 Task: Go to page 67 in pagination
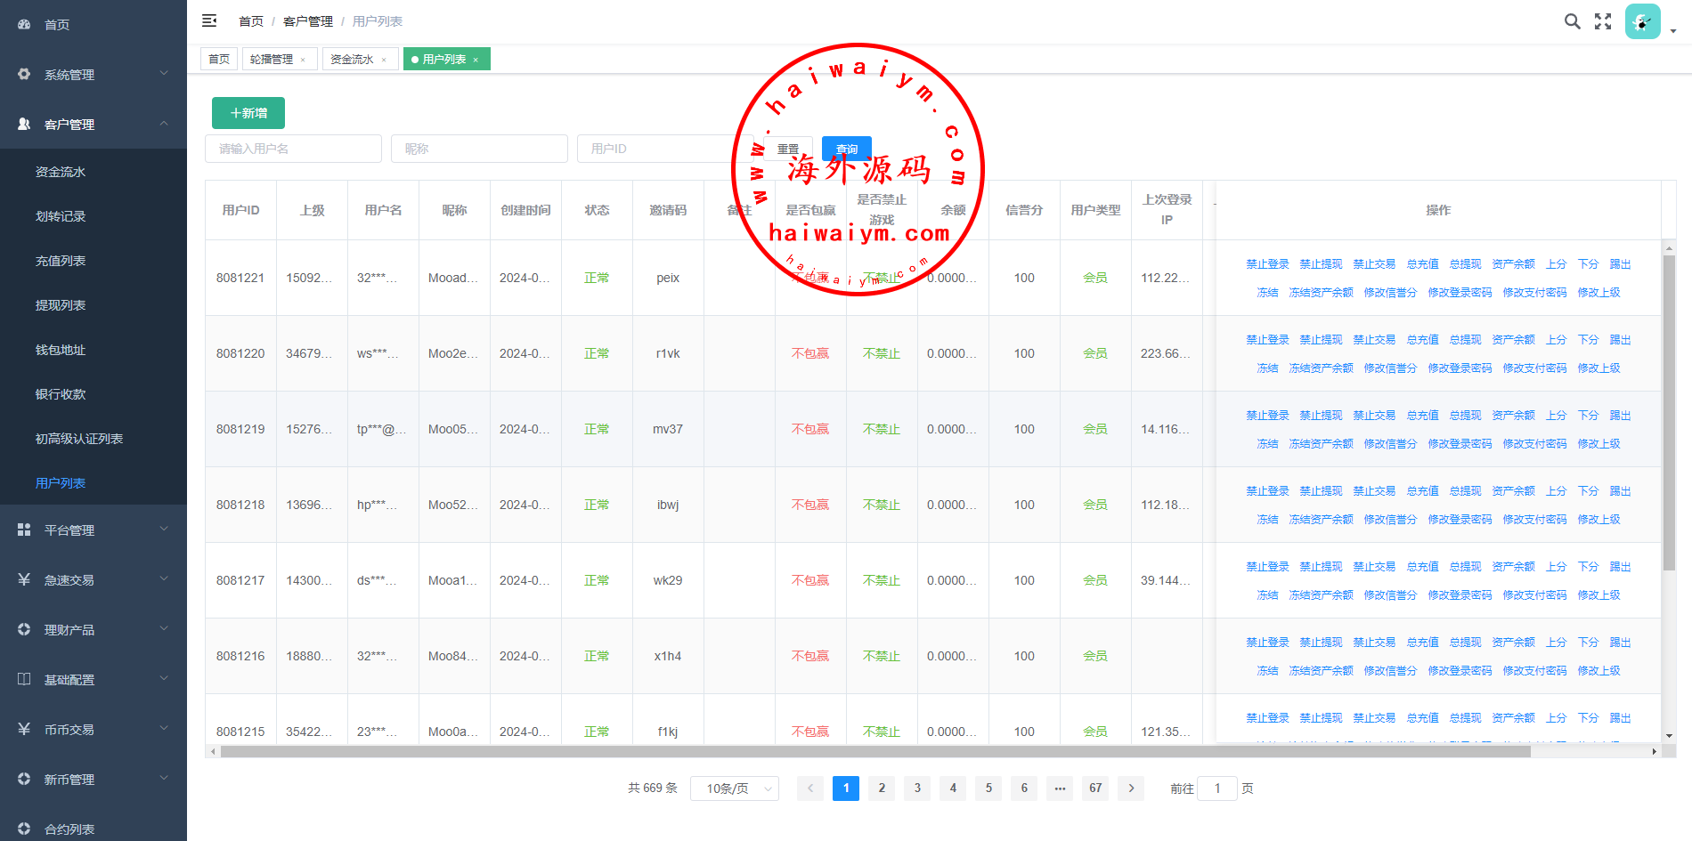click(x=1095, y=788)
